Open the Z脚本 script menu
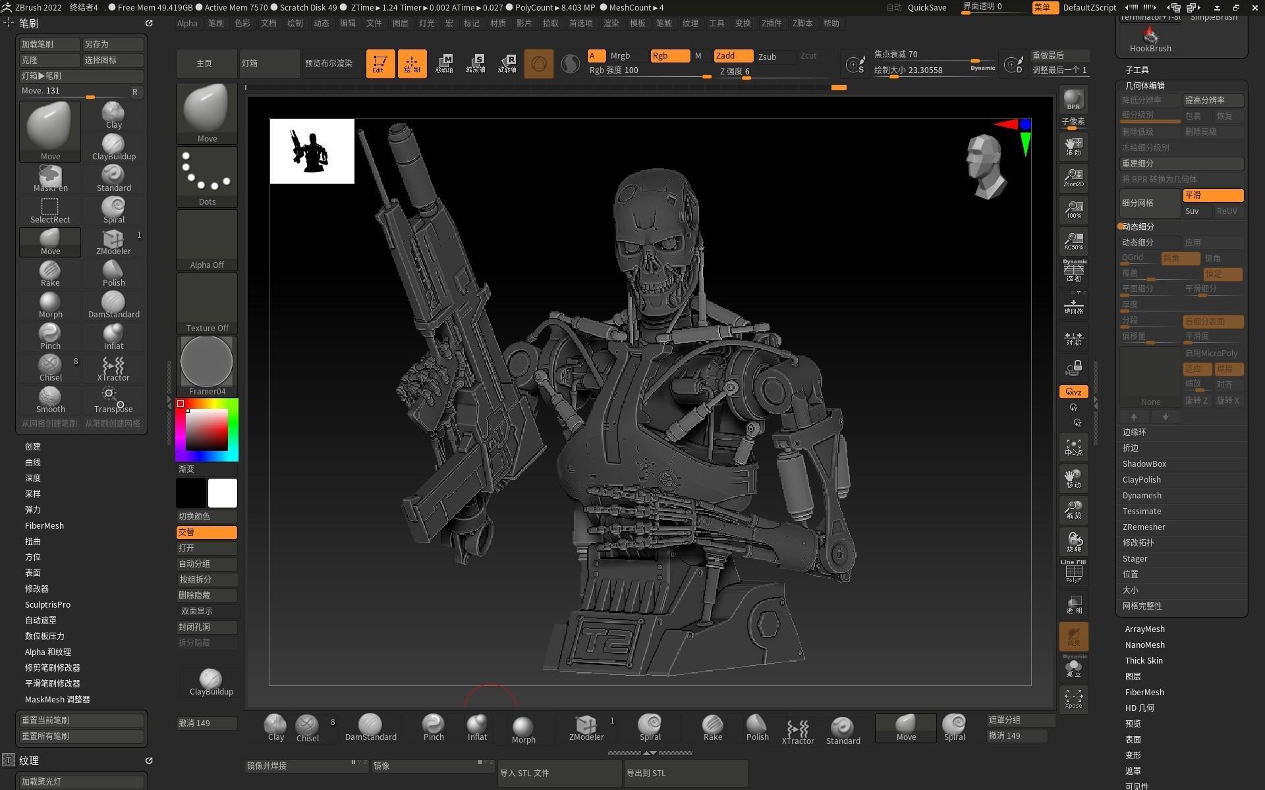 802,23
